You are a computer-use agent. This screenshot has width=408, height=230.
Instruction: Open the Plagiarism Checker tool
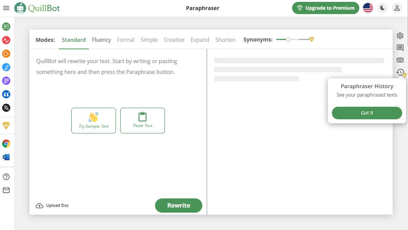pos(6,53)
